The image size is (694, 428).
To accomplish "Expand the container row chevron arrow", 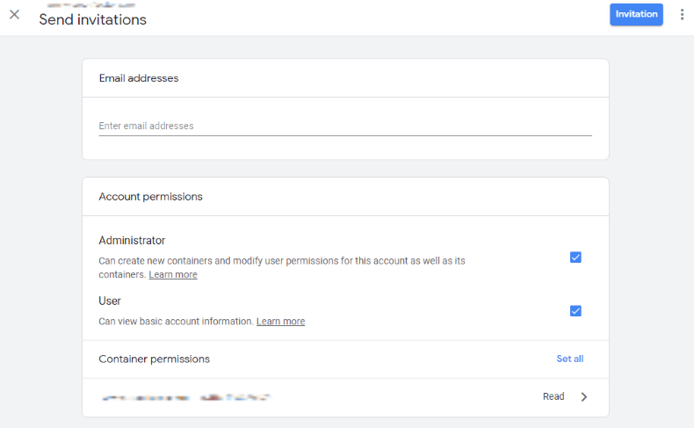I will [585, 397].
